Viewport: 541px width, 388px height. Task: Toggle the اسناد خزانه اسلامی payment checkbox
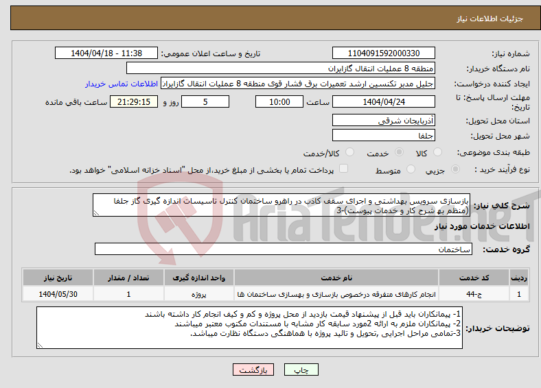coord(343,169)
